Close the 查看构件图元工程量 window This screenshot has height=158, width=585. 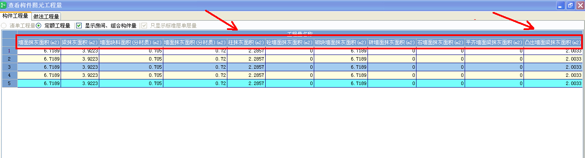[x=580, y=6]
